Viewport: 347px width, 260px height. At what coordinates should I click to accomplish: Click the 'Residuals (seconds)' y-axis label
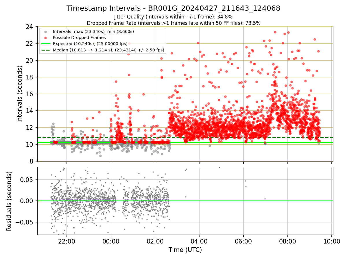tap(9, 201)
